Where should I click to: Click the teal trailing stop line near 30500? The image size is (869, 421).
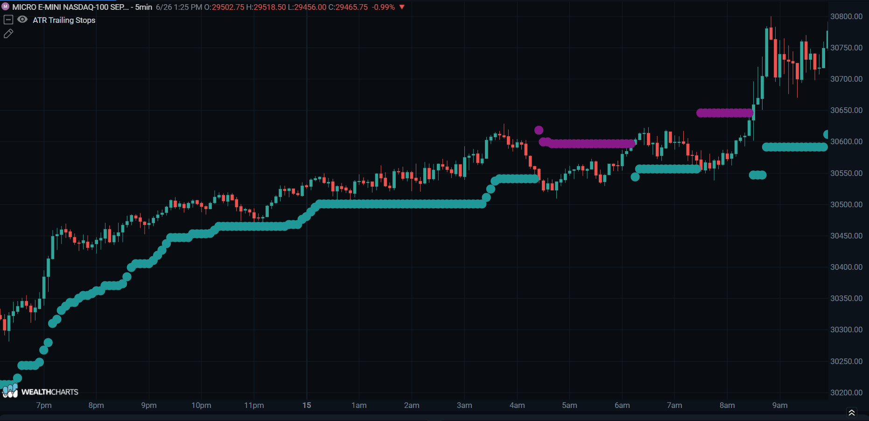(x=401, y=204)
